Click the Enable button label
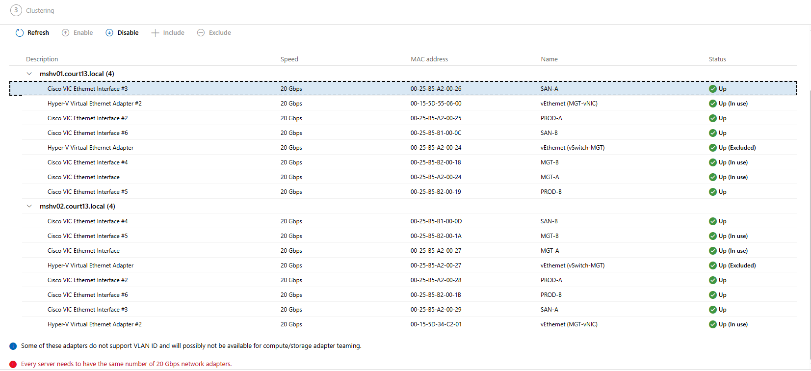 click(x=83, y=33)
